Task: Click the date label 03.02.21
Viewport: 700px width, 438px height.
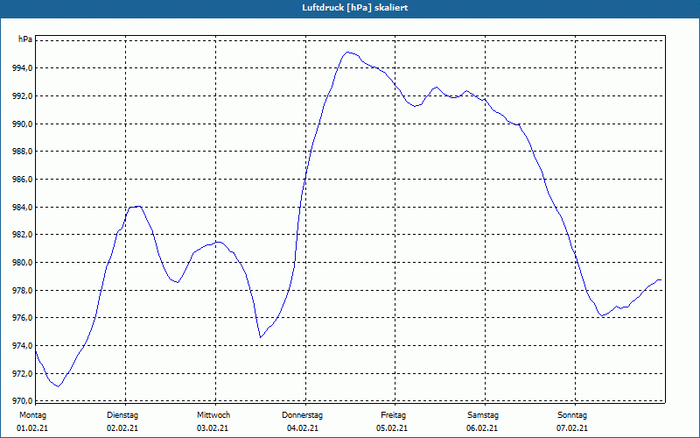Action: point(213,428)
